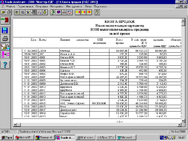Click the sidebar printer icon
This screenshot has height=141, width=188.
click(5, 39)
